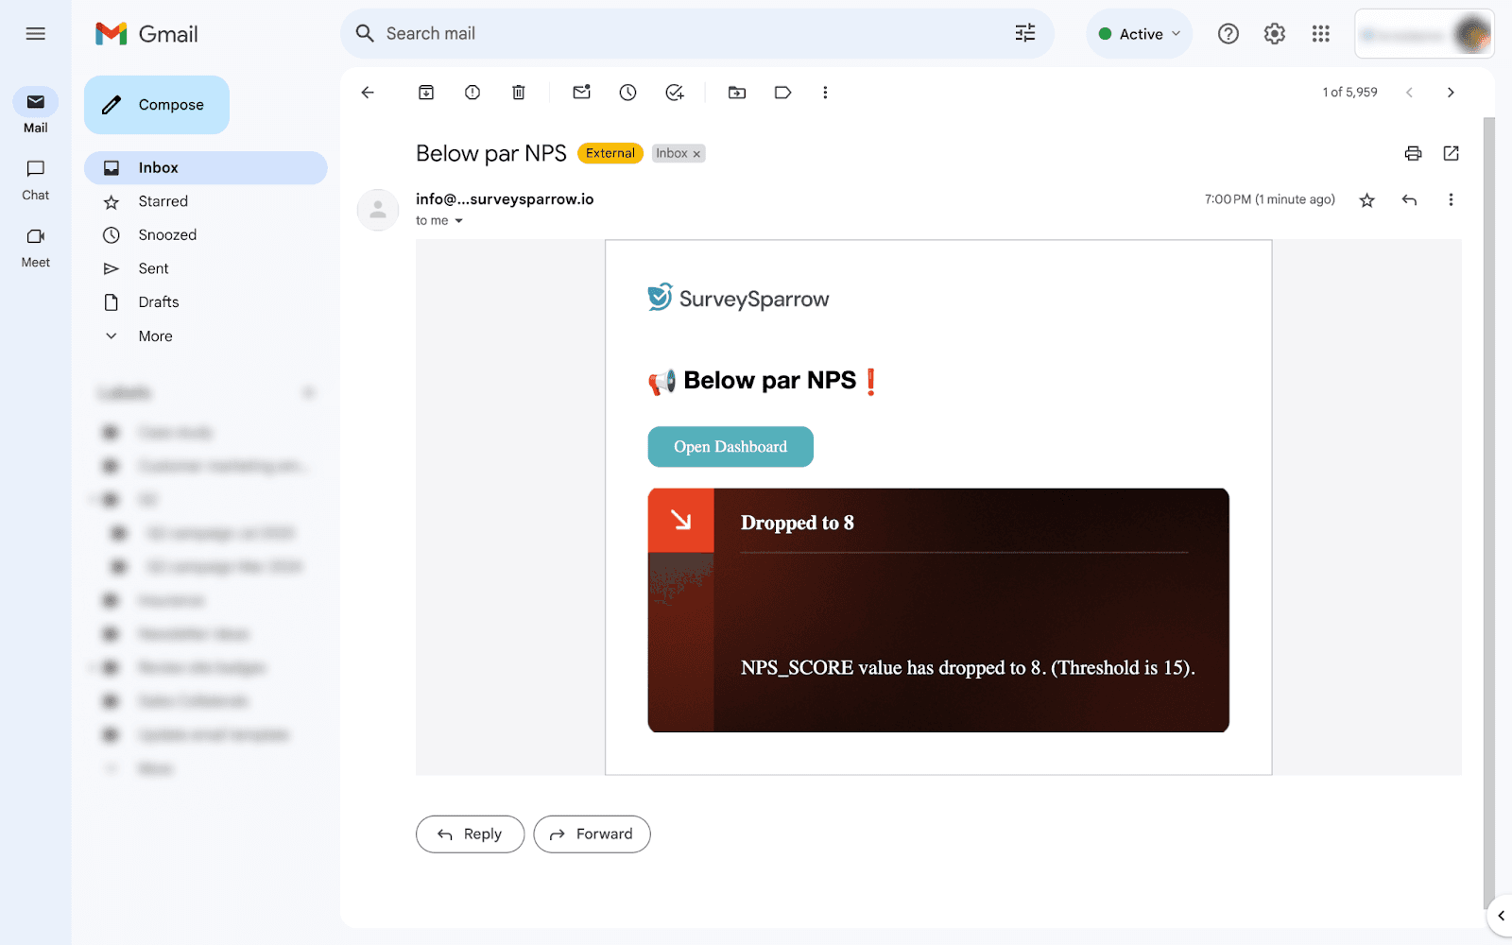Open the Labels icon in toolbar
The image size is (1512, 945).
782,93
